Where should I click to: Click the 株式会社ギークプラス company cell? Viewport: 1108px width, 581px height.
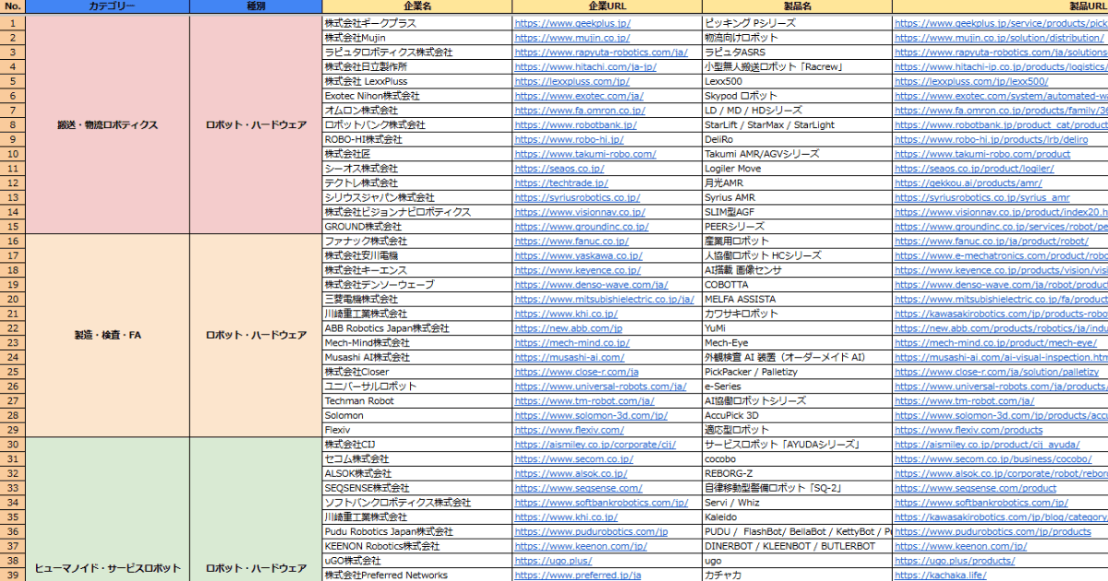coord(416,23)
